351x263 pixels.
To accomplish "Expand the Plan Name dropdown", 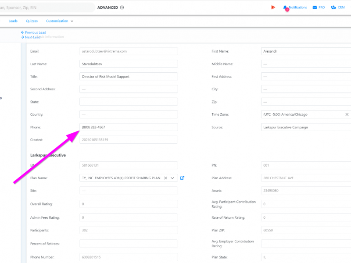I will tap(172, 178).
